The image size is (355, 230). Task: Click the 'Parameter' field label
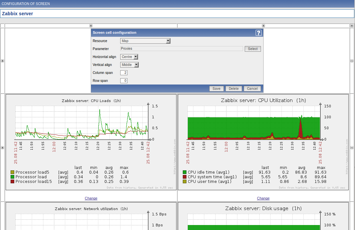[101, 49]
